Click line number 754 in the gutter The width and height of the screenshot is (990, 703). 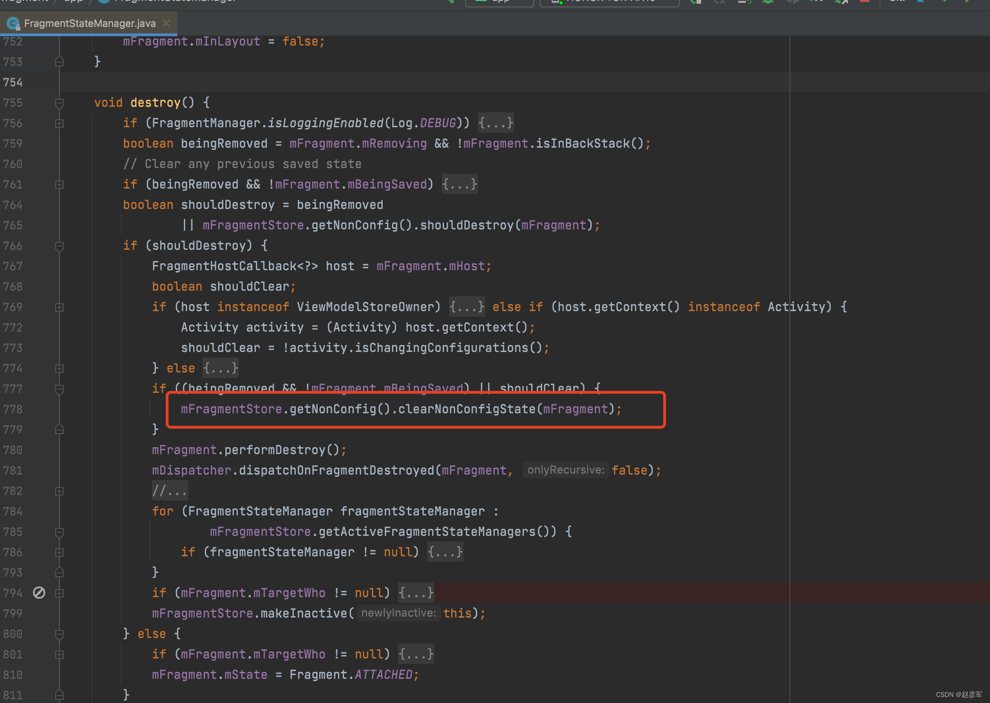[x=13, y=83]
